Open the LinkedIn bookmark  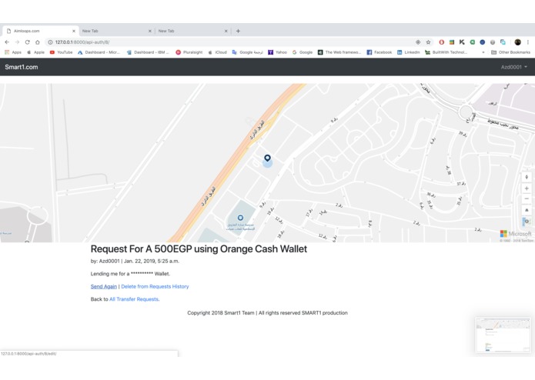[409, 52]
